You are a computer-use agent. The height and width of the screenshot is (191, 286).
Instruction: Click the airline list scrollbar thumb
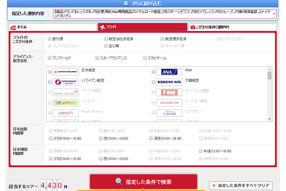269,75
